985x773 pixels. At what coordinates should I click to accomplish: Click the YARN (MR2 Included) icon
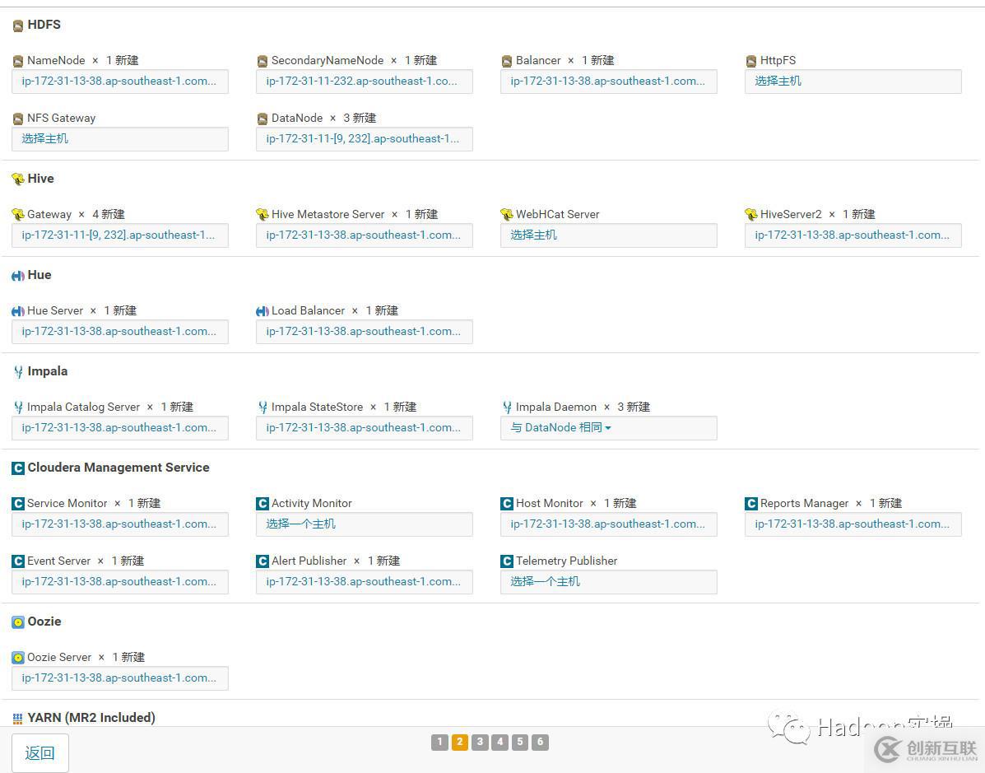coord(17,719)
